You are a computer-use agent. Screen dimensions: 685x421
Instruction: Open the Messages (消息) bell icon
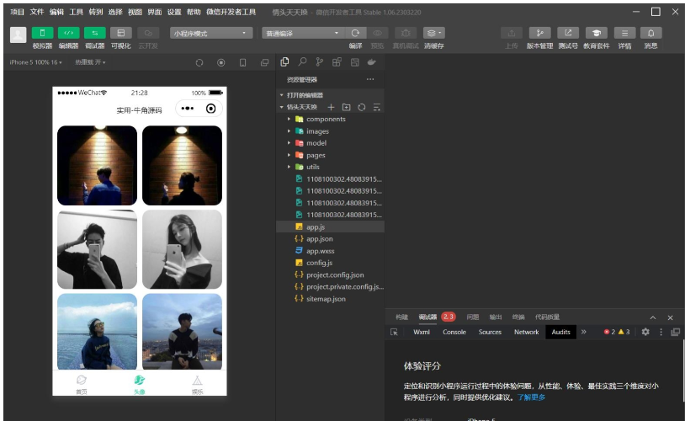[650, 33]
